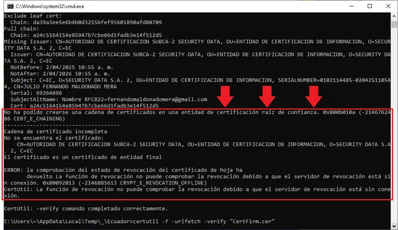The height and width of the screenshot is (230, 398).
Task: Click the prompt path C:\Users\~\AppData\Local\Temp\_\Ecuador>
Action: click(x=68, y=221)
